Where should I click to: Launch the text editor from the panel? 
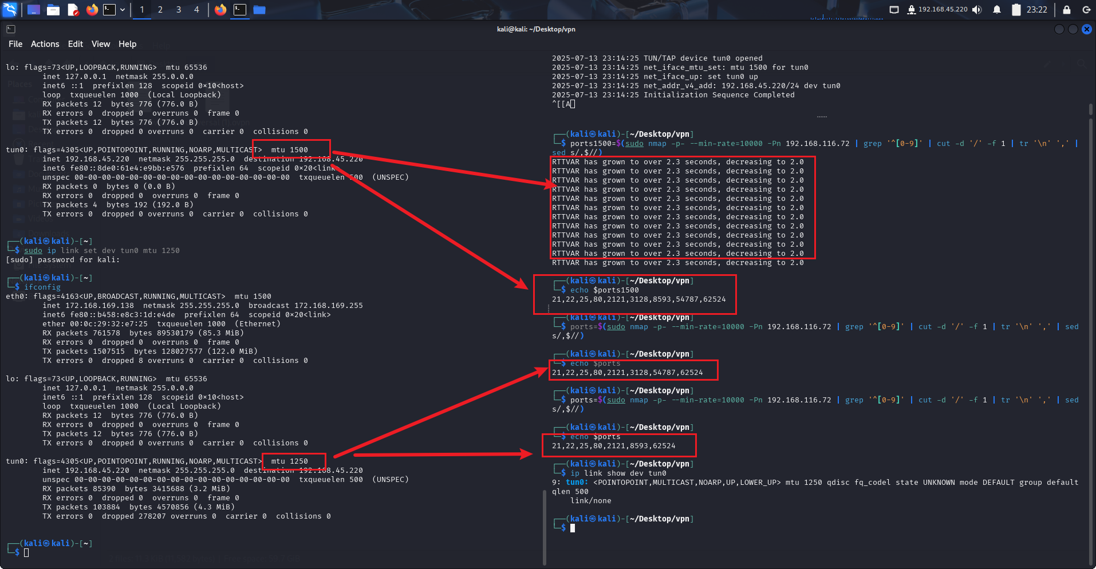tap(73, 10)
